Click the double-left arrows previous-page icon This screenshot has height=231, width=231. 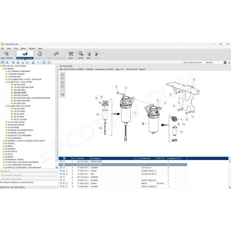[22, 63]
